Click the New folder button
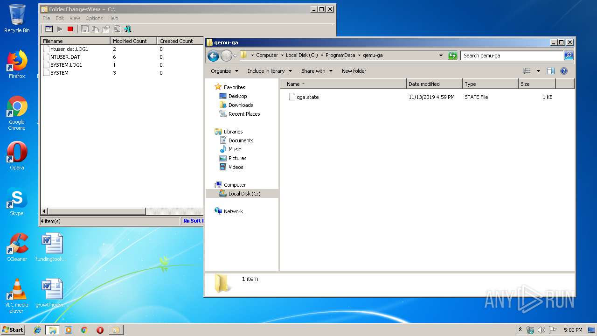 tap(354, 71)
